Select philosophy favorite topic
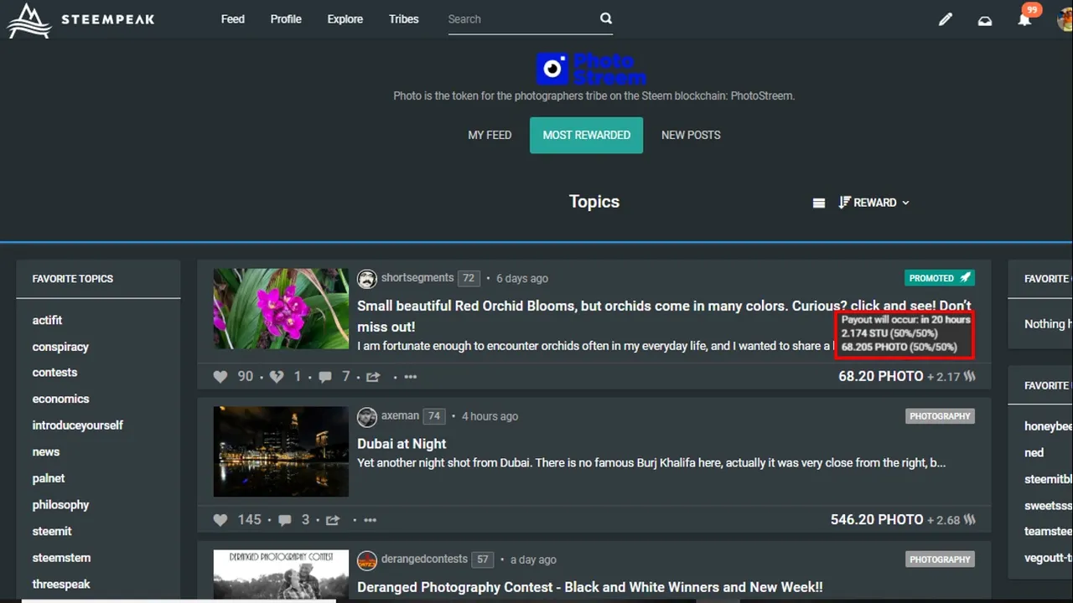The width and height of the screenshot is (1073, 603). coord(60,505)
